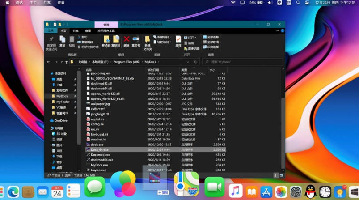Launch FaceTime from the dock
Image resolution: width=359 pixels, height=200 pixels.
click(215, 187)
